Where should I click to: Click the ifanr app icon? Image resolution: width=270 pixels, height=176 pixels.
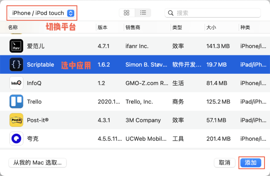pos(16,46)
